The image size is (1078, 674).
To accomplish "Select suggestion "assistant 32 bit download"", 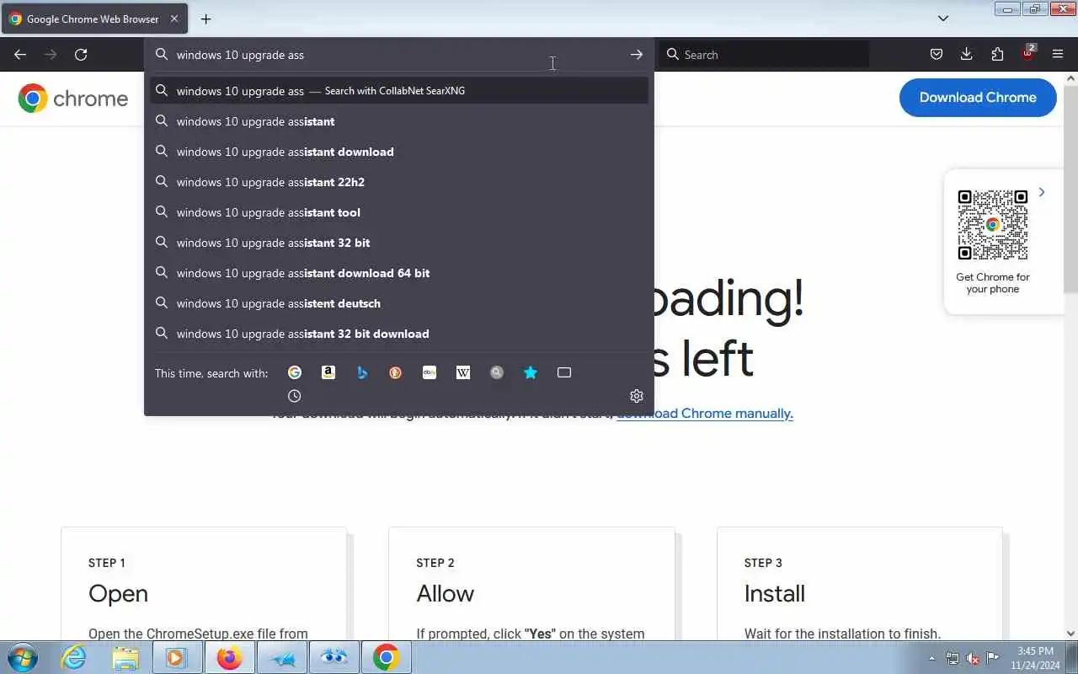I will 399,334.
